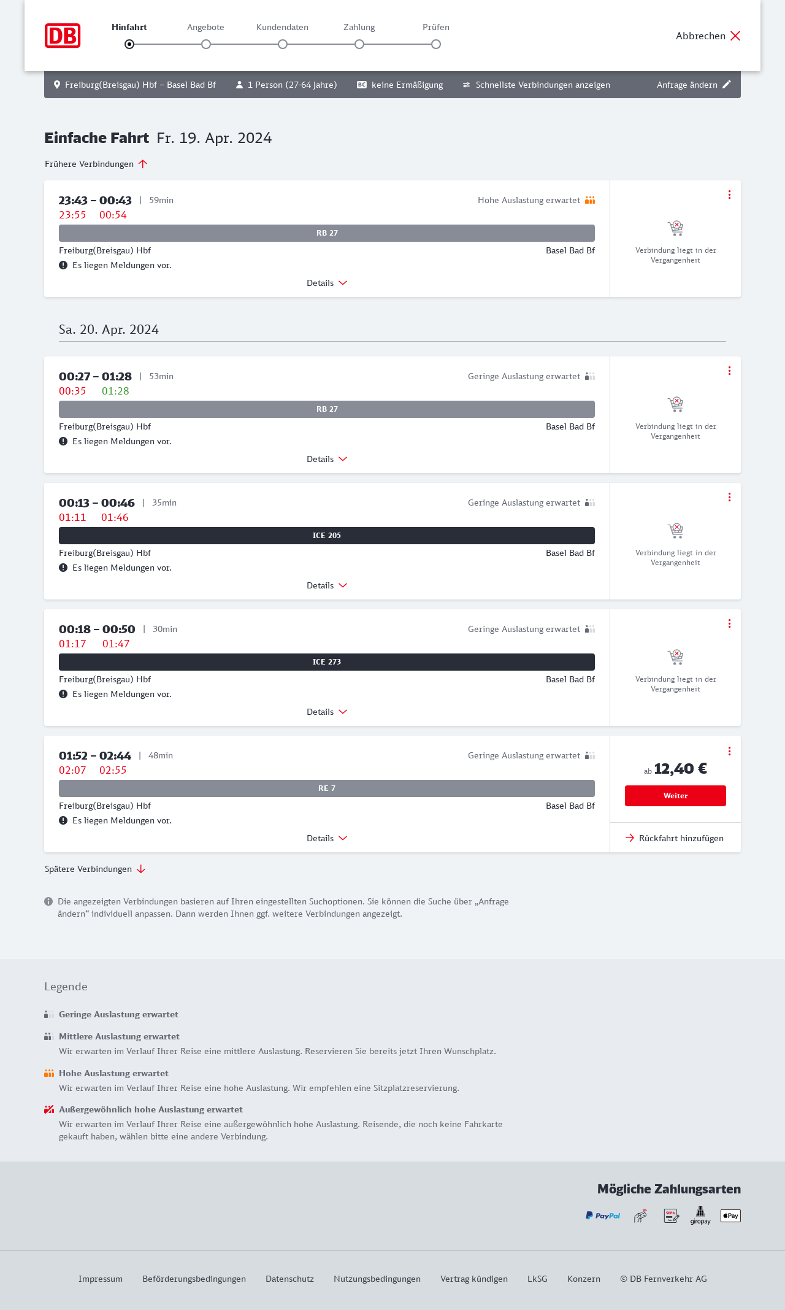Viewport: 785px width, 1310px height.
Task: Click the ICE 273 train bar
Action: coord(327,662)
